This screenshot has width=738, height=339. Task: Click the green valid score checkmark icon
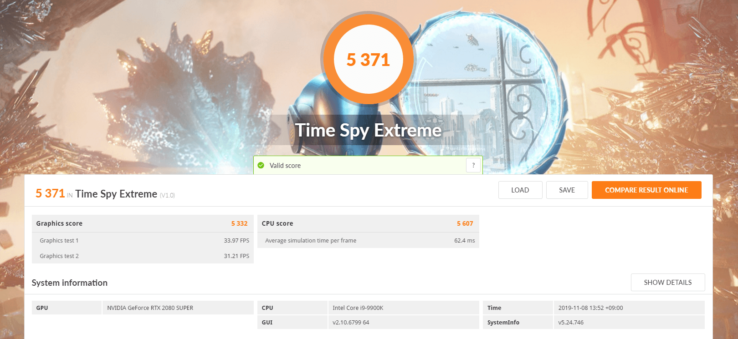pyautogui.click(x=261, y=165)
